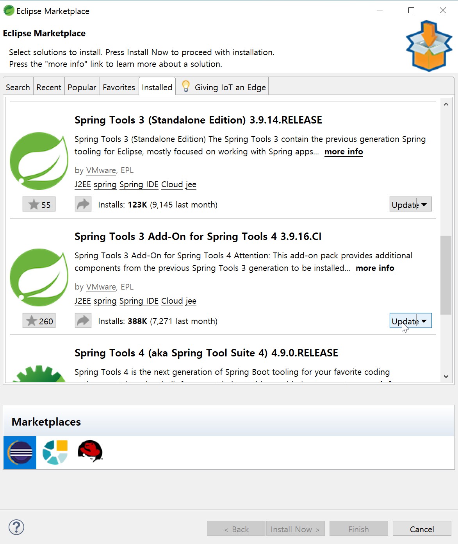458x544 pixels.
Task: Maximize the Eclipse Marketplace window
Action: click(x=411, y=11)
